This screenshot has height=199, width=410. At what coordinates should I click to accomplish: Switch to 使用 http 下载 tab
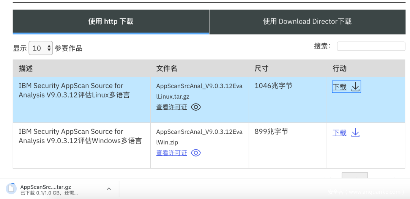click(111, 22)
